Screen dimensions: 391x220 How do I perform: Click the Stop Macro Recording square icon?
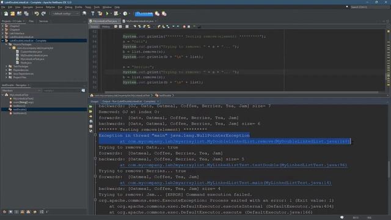189,27
